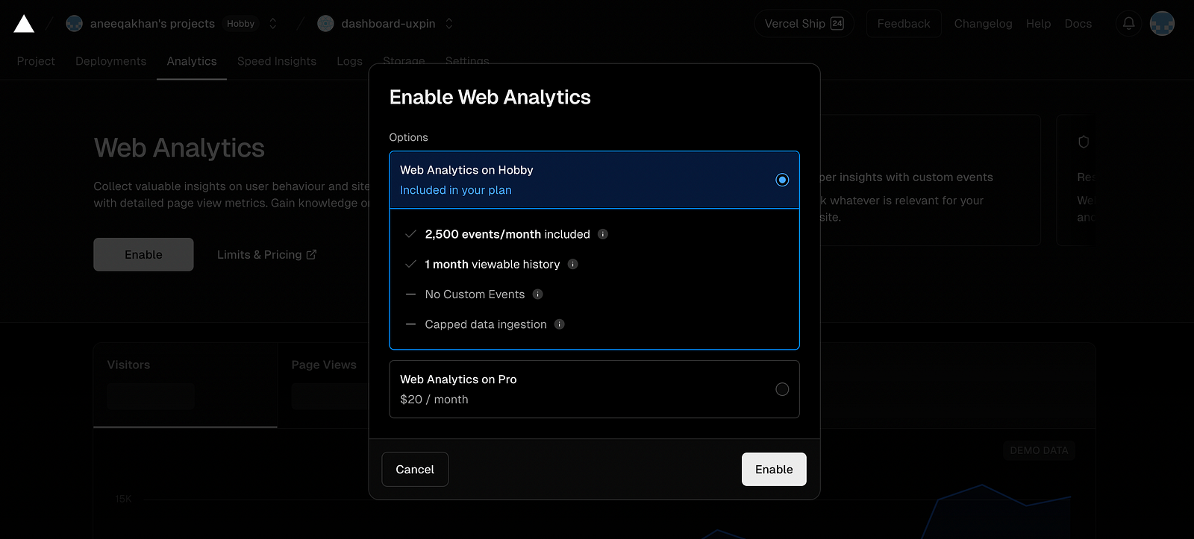Click the Options label
The image size is (1194, 539).
pyautogui.click(x=408, y=137)
